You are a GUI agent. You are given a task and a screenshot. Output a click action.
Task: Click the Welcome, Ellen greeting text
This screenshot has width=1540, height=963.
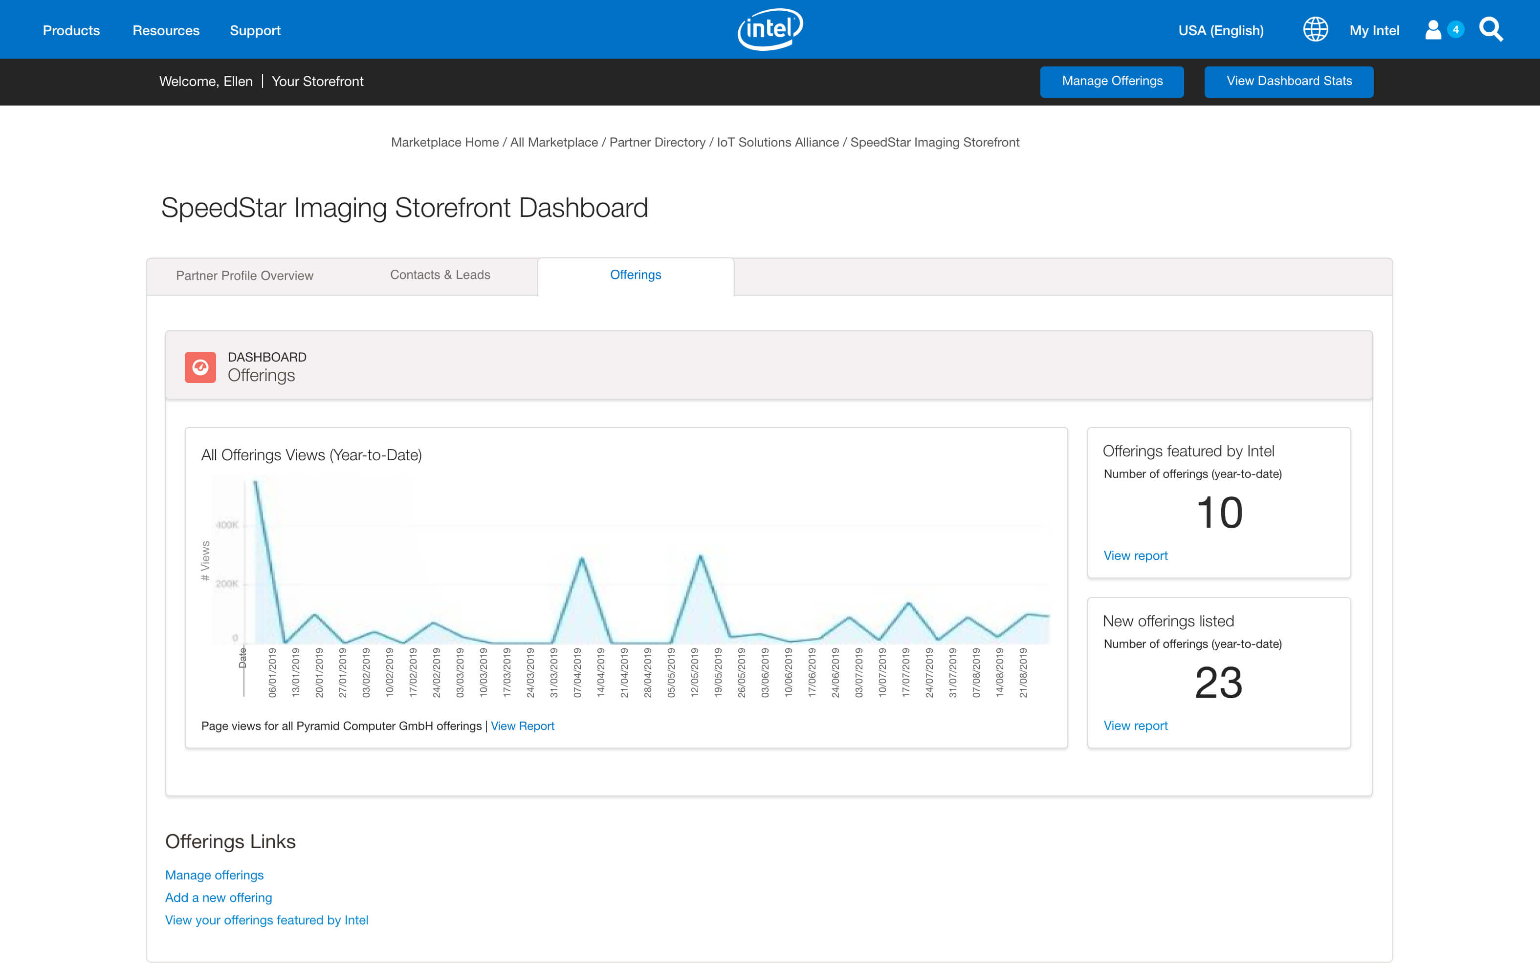(206, 82)
